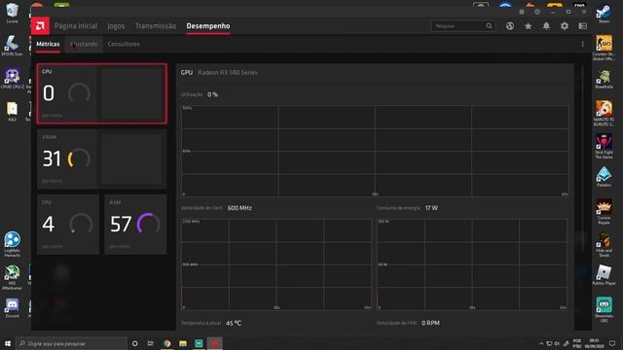Open notifications bell icon
The image size is (623, 350).
(x=546, y=26)
